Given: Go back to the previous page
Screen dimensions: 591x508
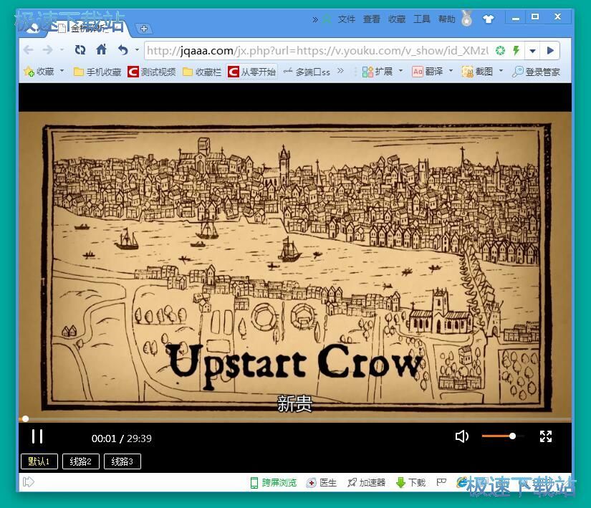Looking at the screenshot, I should pos(29,49).
